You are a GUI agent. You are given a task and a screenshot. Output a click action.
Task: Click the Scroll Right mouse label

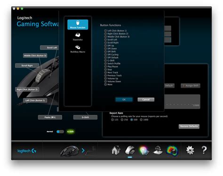pyautogui.click(x=27, y=65)
